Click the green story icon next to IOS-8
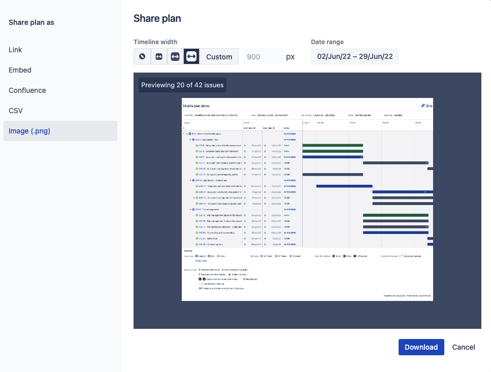The height and width of the screenshot is (372, 491). click(x=196, y=145)
